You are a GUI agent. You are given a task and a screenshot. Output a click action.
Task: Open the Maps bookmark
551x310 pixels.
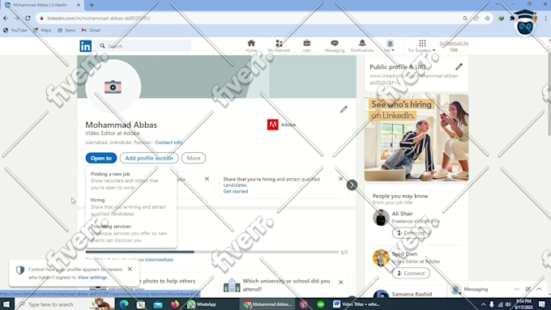(x=42, y=30)
